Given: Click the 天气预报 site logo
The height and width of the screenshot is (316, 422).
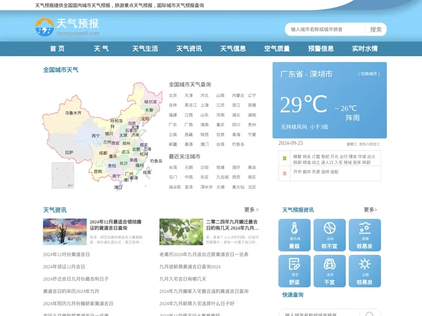Looking at the screenshot, I should click(x=67, y=27).
